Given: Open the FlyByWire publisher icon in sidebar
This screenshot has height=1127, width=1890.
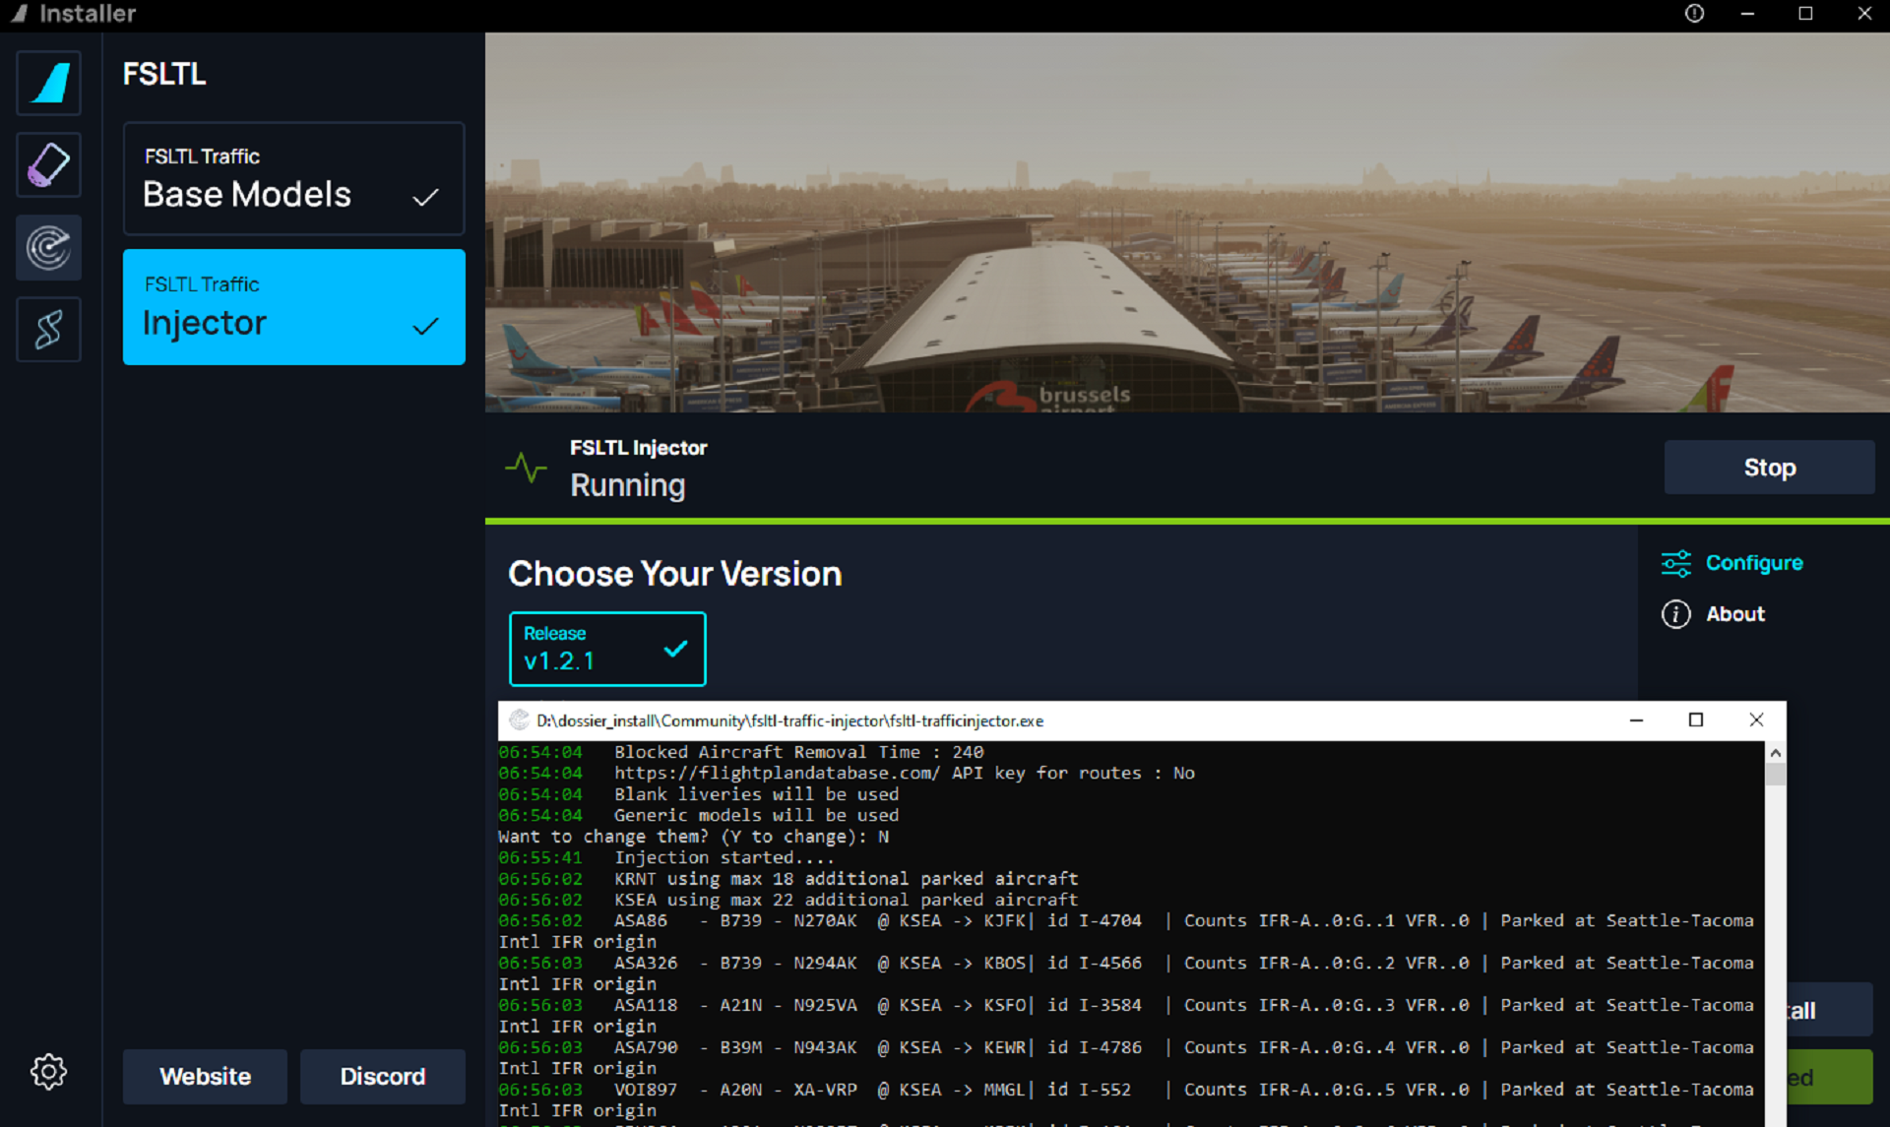Looking at the screenshot, I should tap(48, 83).
